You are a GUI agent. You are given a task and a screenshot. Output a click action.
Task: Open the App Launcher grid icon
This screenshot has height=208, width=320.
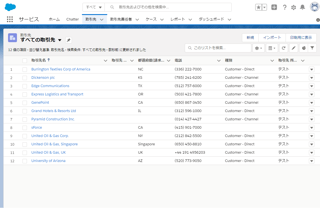[x=10, y=19]
